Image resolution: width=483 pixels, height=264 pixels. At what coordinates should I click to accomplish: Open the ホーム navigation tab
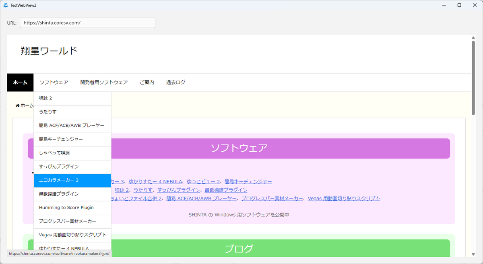(x=20, y=83)
